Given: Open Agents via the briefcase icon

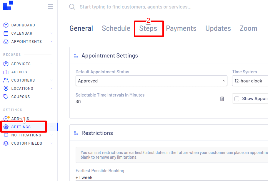Looking at the screenshot, I should click(6, 72).
